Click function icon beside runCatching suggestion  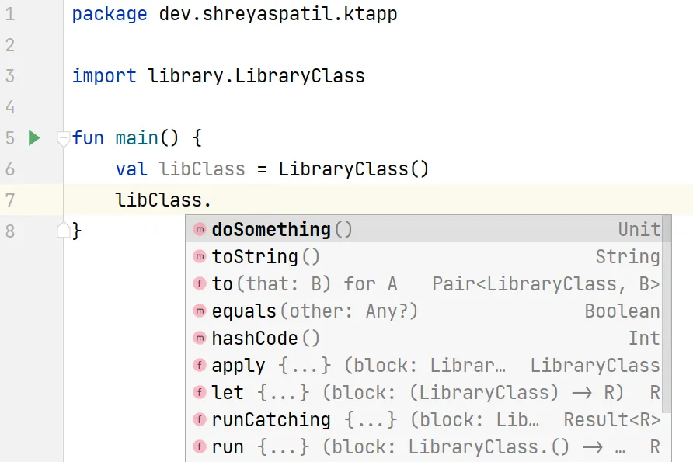200,420
